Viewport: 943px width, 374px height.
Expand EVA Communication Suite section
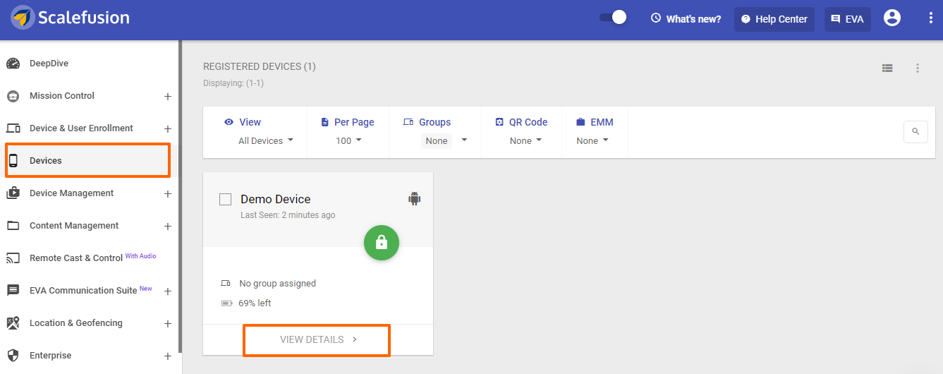click(168, 291)
